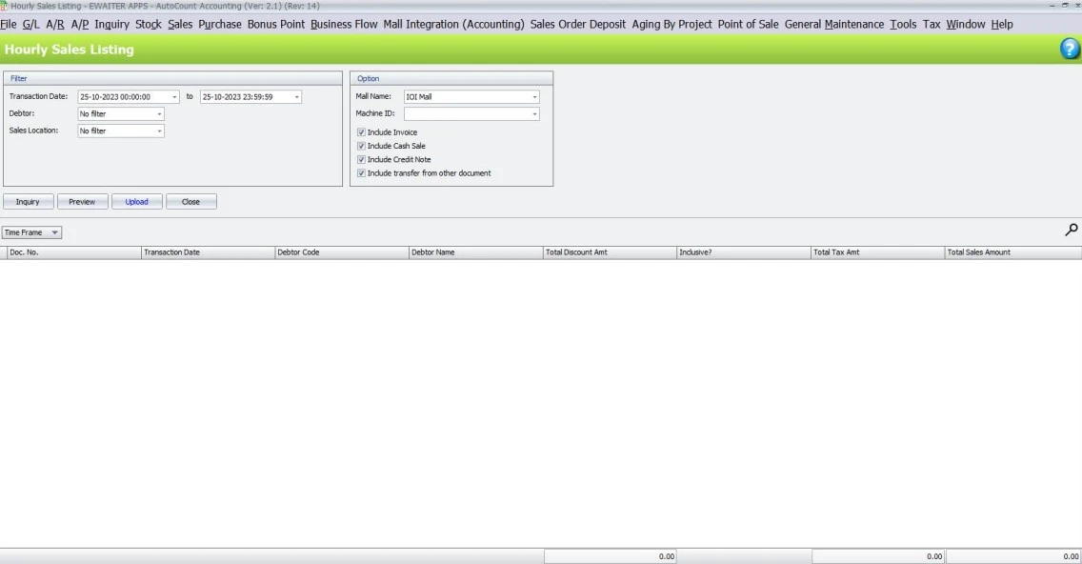The height and width of the screenshot is (564, 1082).
Task: Open the Point of Sale menu
Action: 748,24
